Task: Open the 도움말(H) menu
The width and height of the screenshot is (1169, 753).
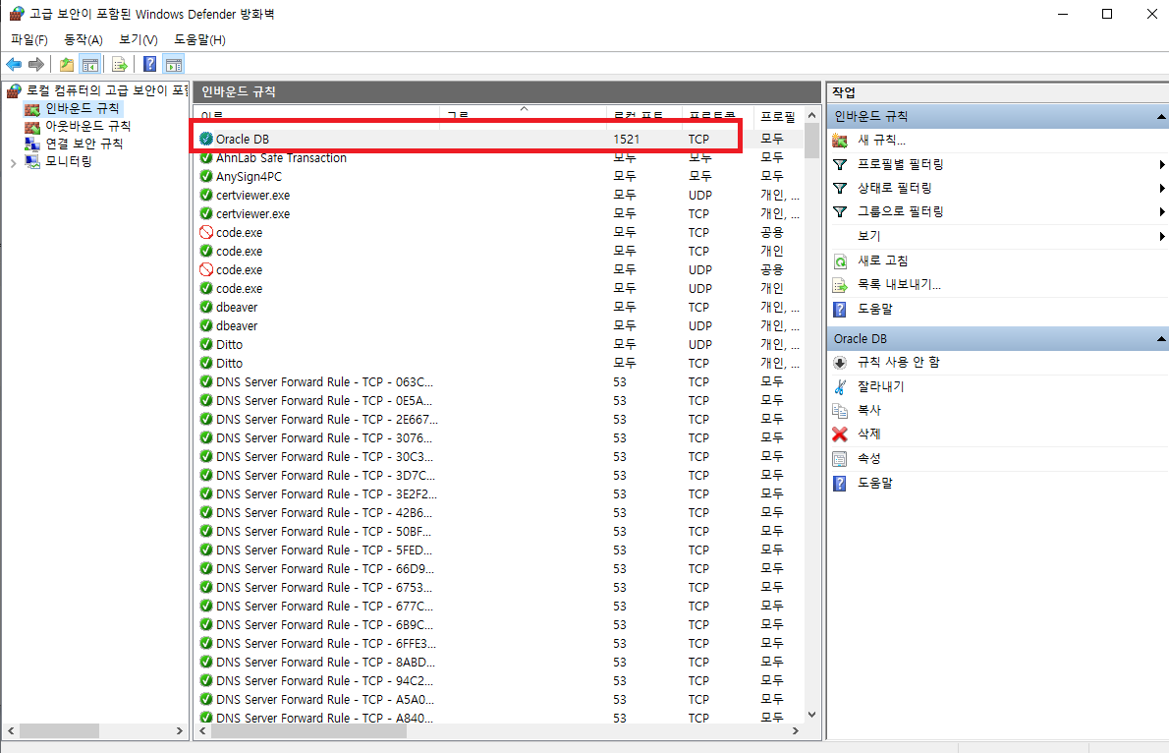Action: [x=199, y=39]
